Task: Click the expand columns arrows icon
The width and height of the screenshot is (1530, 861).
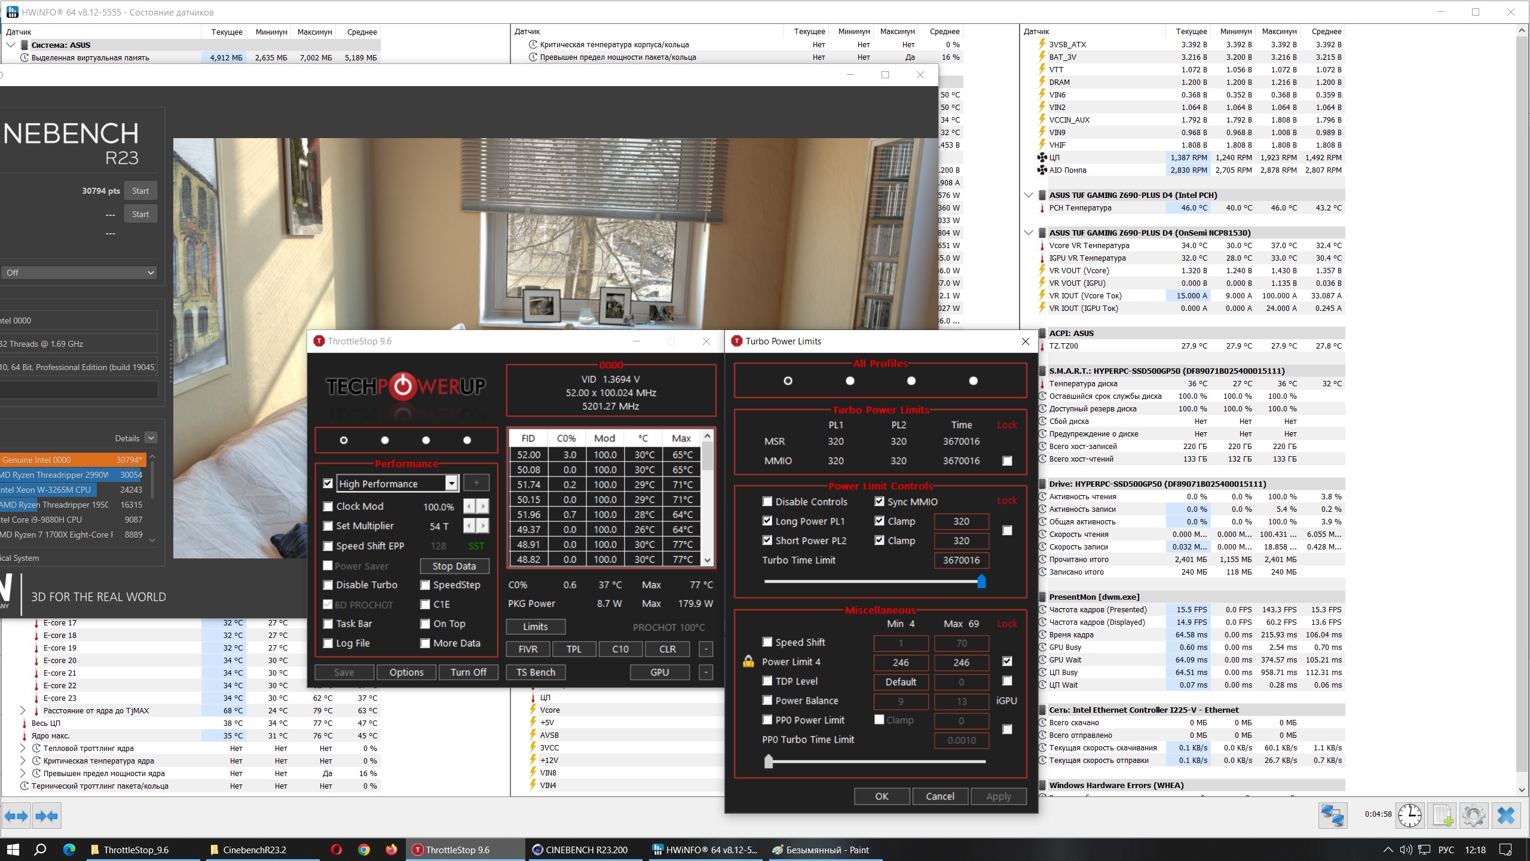Action: [x=16, y=816]
